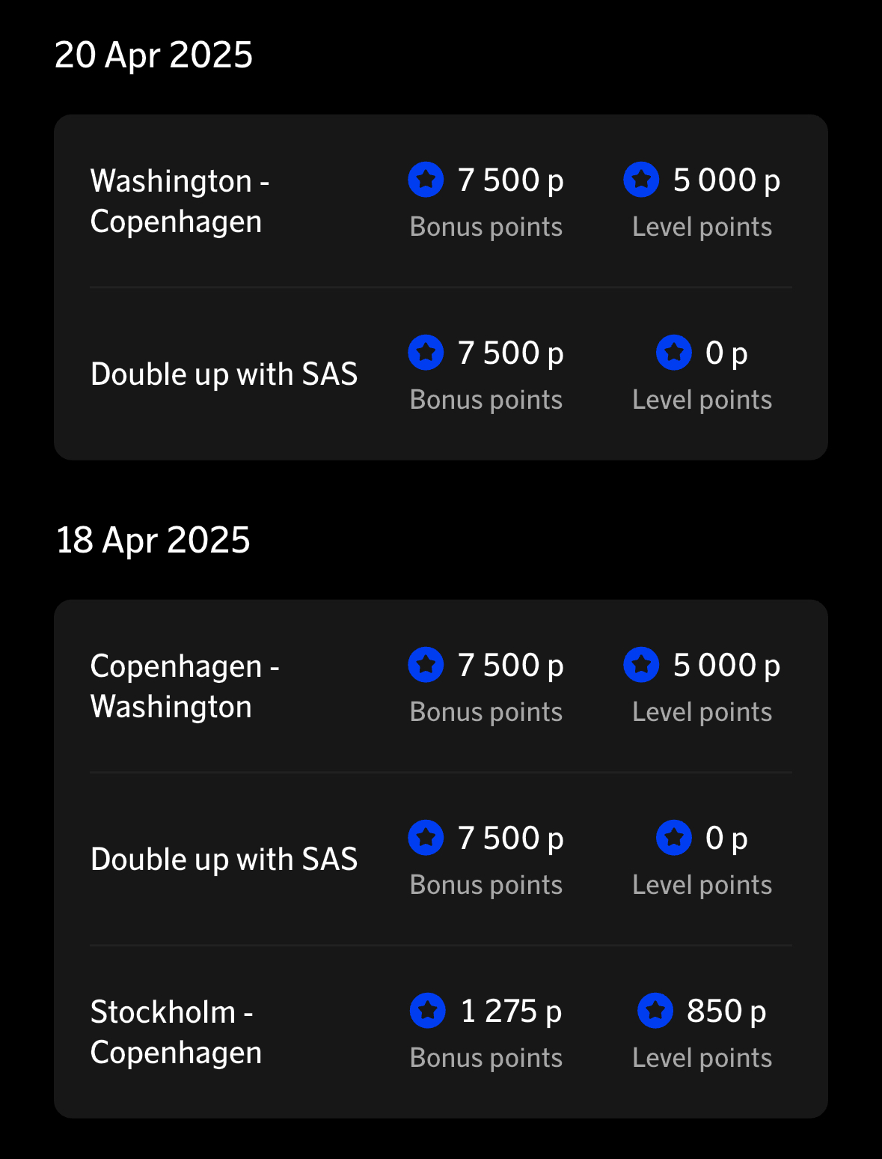882x1159 pixels.
Task: Click star icon beside Washington - Copenhagen level points
Action: point(641,180)
